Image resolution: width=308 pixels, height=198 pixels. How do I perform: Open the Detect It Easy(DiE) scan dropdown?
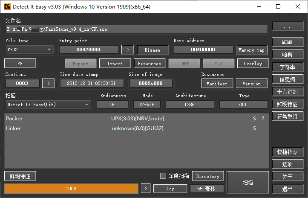coord(48,105)
